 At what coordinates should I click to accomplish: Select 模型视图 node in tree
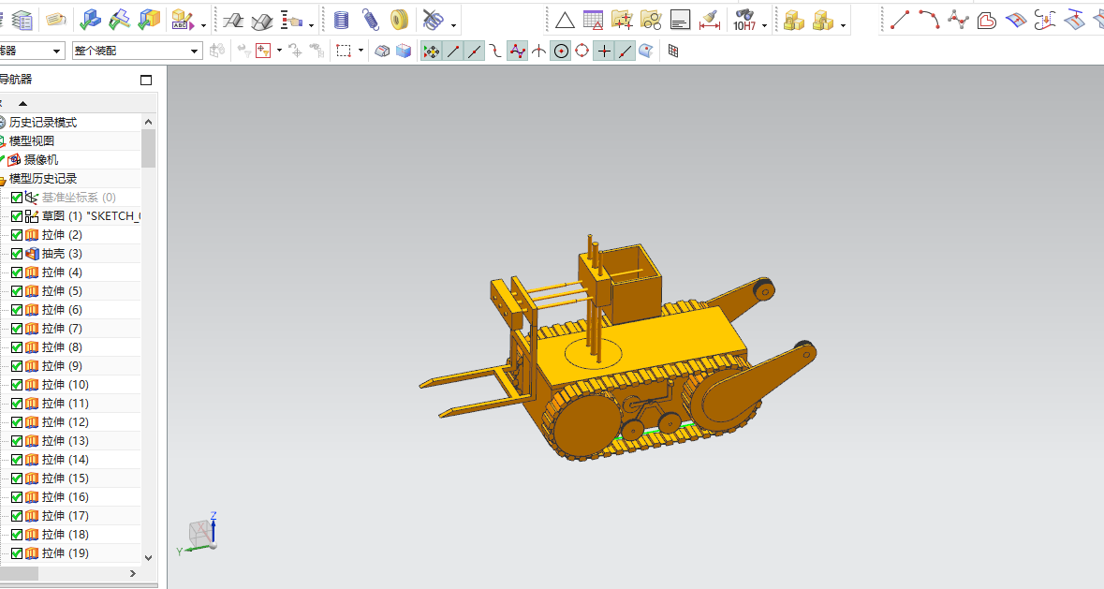32,140
